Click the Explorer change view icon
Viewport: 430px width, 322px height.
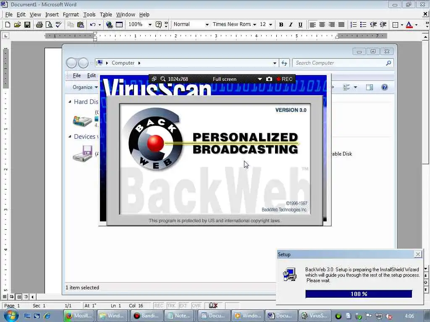(346, 87)
